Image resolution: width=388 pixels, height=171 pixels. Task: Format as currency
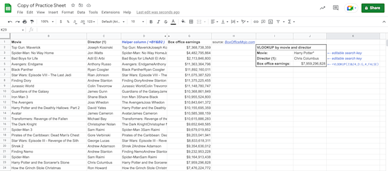61,22
